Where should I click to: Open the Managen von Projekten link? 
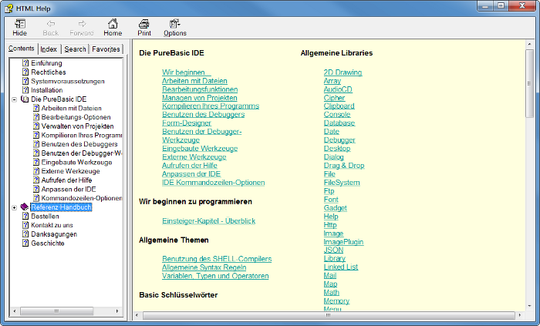point(199,98)
